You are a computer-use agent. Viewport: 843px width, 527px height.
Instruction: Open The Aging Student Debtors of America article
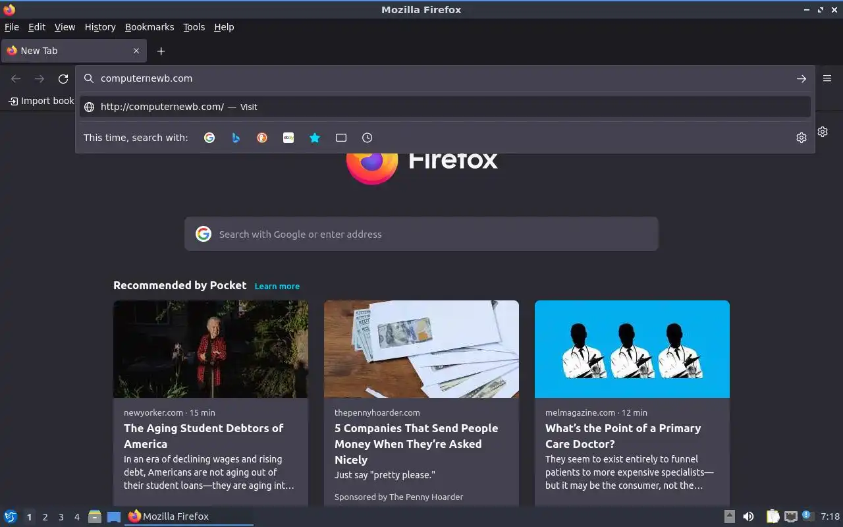point(204,436)
